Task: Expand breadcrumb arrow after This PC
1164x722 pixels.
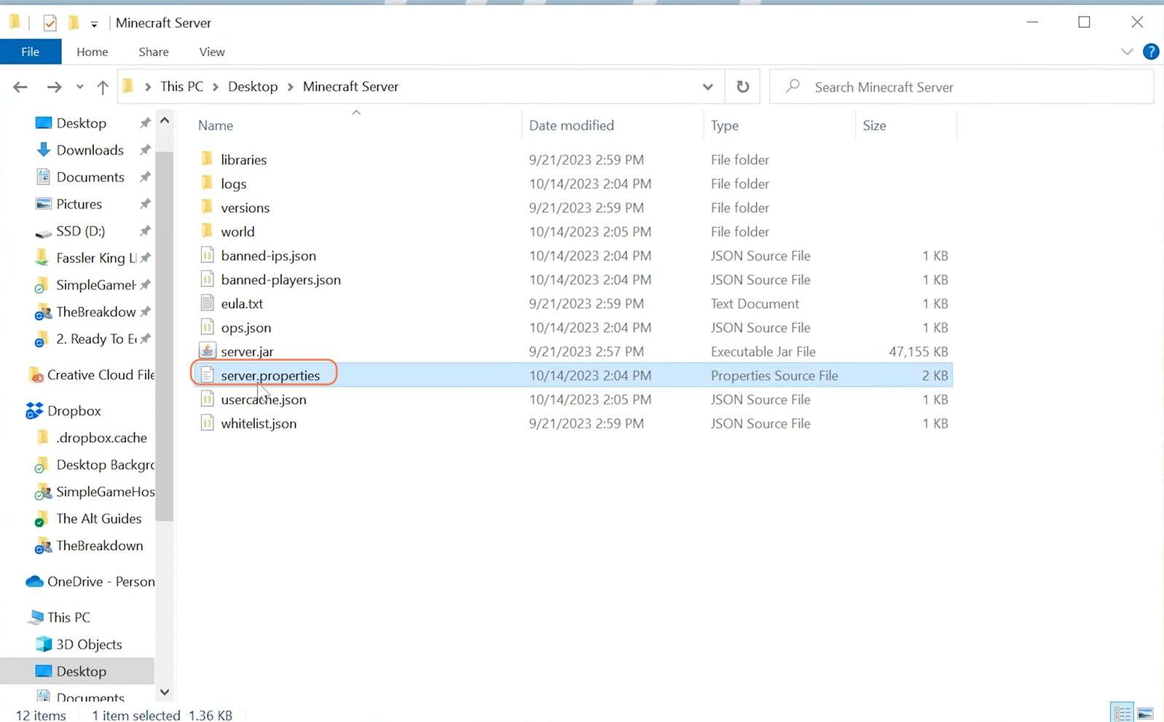Action: 216,87
